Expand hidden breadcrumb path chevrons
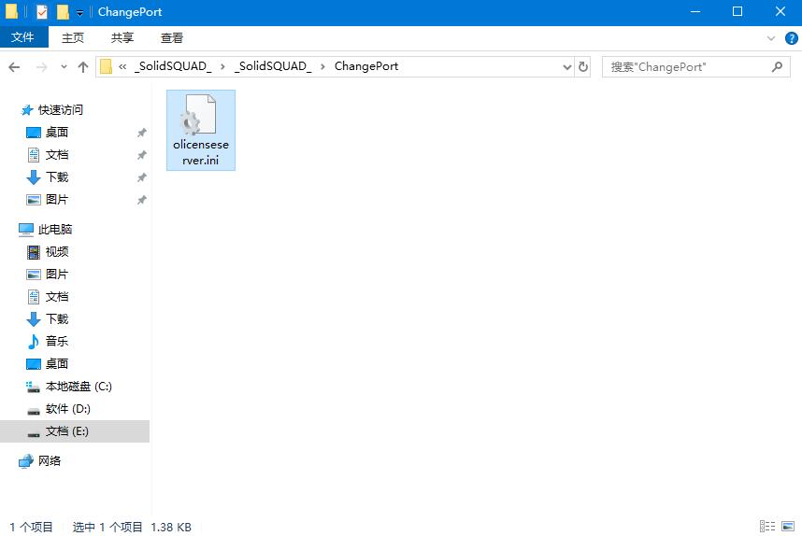Viewport: 802px width, 536px height. (122, 66)
